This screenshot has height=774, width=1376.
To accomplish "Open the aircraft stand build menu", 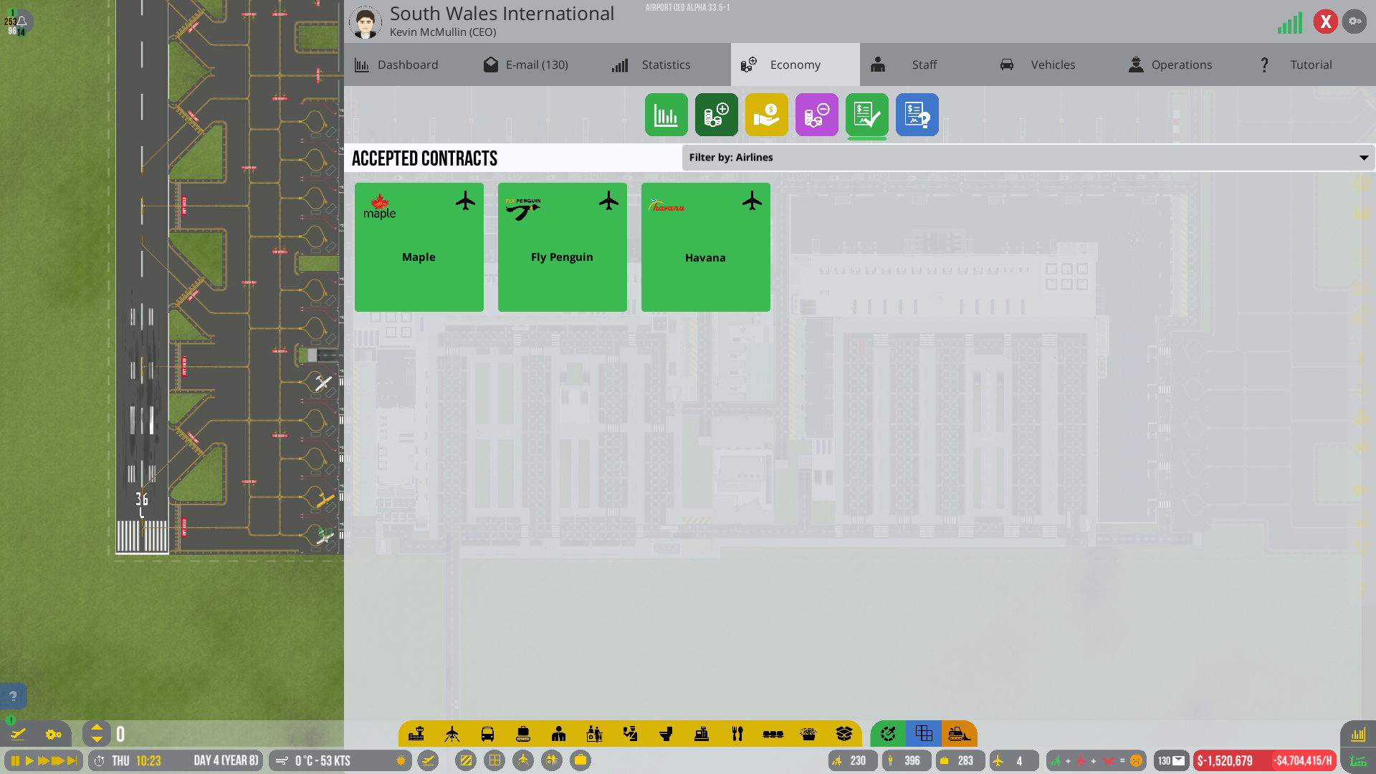I will pos(452,734).
